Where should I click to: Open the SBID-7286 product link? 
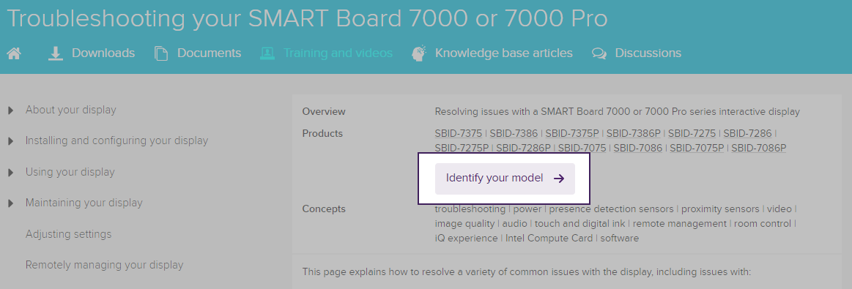pyautogui.click(x=747, y=133)
